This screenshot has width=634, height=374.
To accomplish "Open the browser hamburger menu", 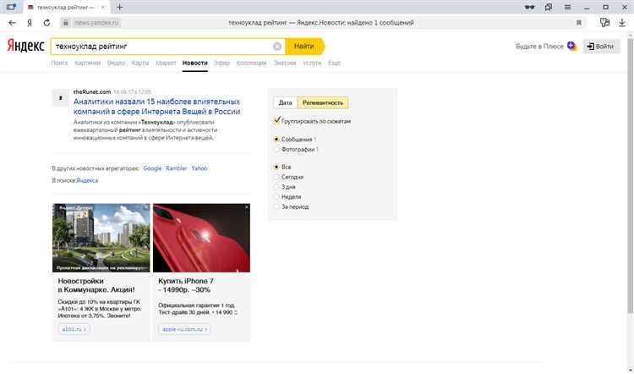I will (568, 7).
